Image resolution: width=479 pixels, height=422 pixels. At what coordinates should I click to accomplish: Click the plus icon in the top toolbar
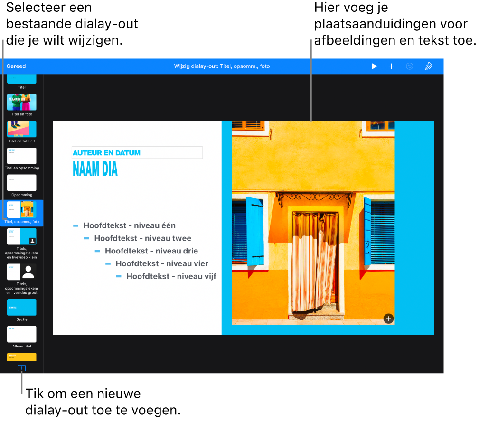point(391,66)
